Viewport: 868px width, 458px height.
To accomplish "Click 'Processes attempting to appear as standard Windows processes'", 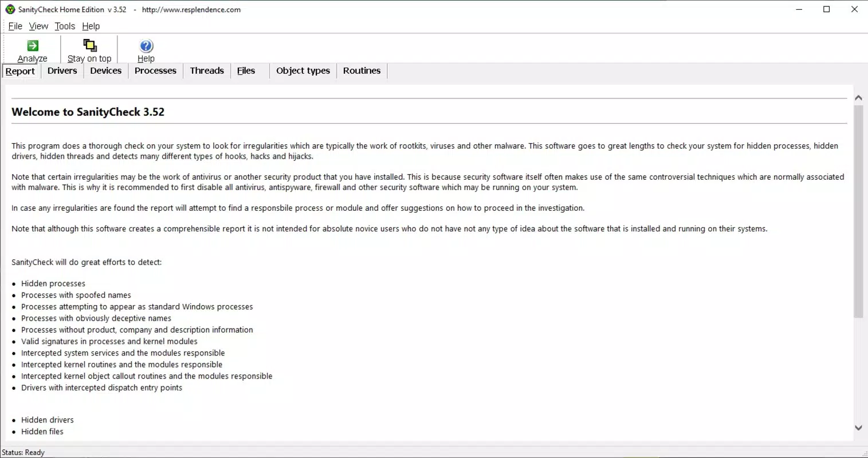I will 137,306.
